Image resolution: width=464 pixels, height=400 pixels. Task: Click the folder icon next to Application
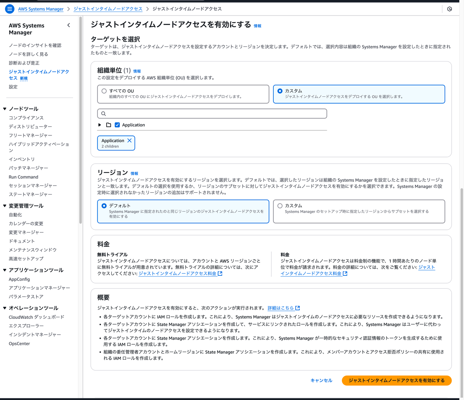(x=109, y=125)
